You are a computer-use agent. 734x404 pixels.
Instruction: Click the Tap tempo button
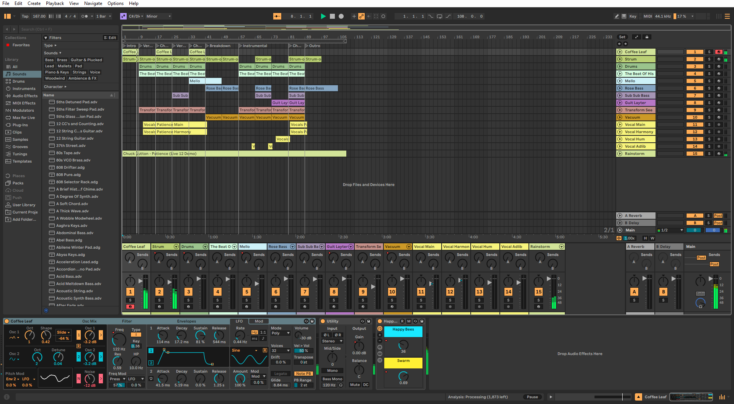pyautogui.click(x=25, y=16)
